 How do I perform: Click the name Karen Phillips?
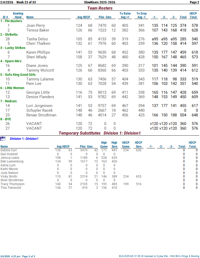[38, 52]
